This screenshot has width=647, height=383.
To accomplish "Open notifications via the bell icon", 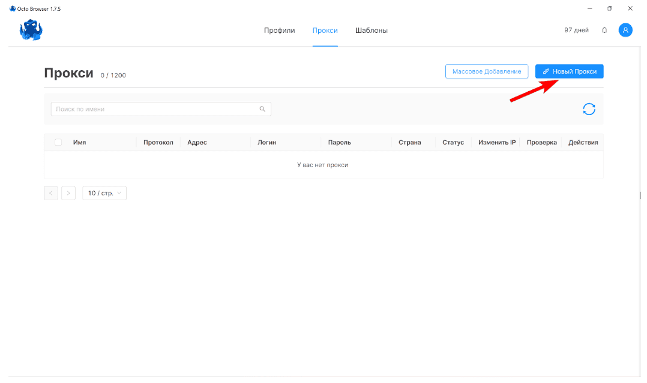I will tap(604, 29).
